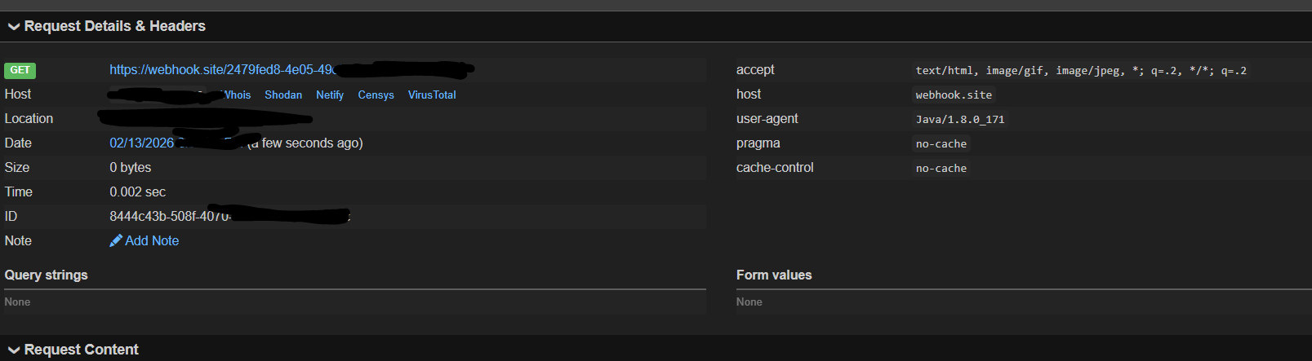1312x361 pixels.
Task: Open the Netify lookup link
Action: pos(330,95)
